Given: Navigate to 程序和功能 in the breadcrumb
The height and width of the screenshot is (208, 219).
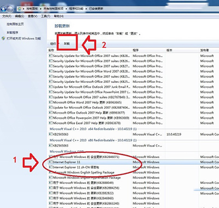Looking at the screenshot, I should 76,9.
